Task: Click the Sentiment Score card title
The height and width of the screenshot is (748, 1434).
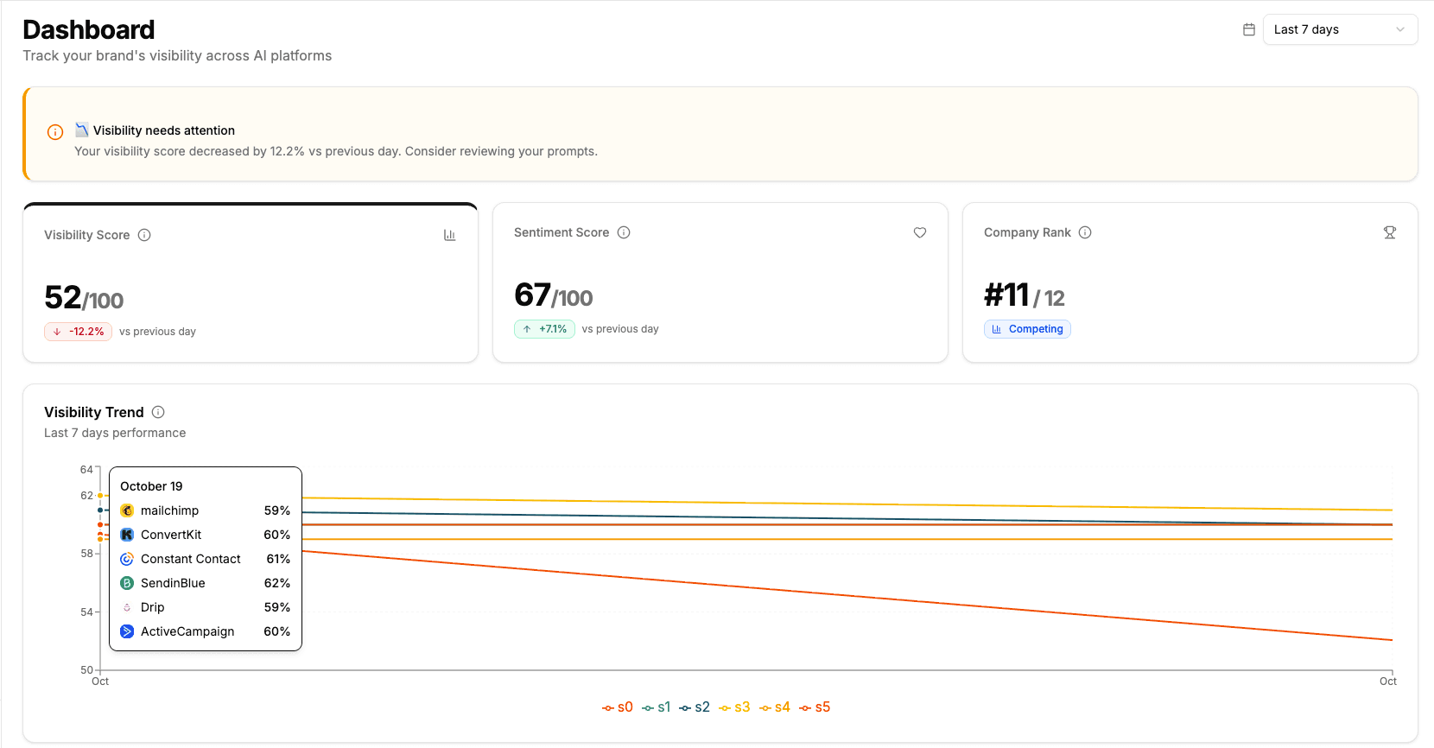Action: tap(562, 232)
